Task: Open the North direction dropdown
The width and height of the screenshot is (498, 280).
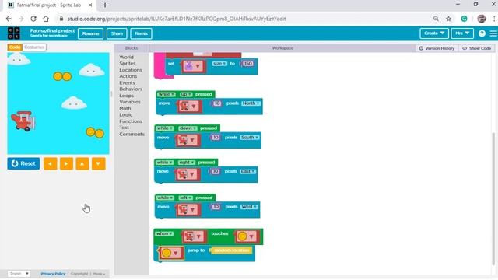Action: (251, 103)
